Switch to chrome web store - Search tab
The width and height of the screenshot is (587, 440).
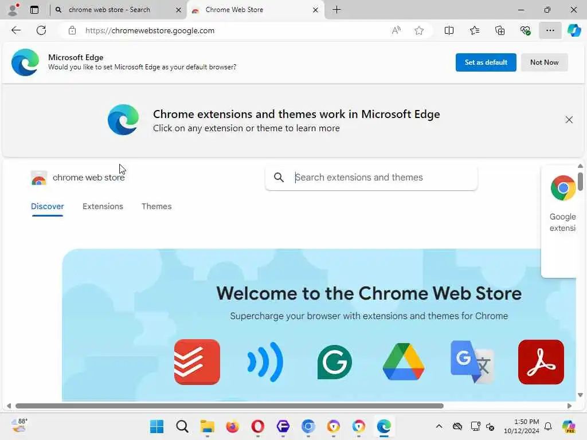pyautogui.click(x=118, y=10)
